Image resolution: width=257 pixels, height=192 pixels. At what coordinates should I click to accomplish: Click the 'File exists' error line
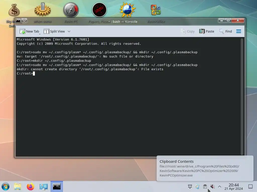coord(90,69)
